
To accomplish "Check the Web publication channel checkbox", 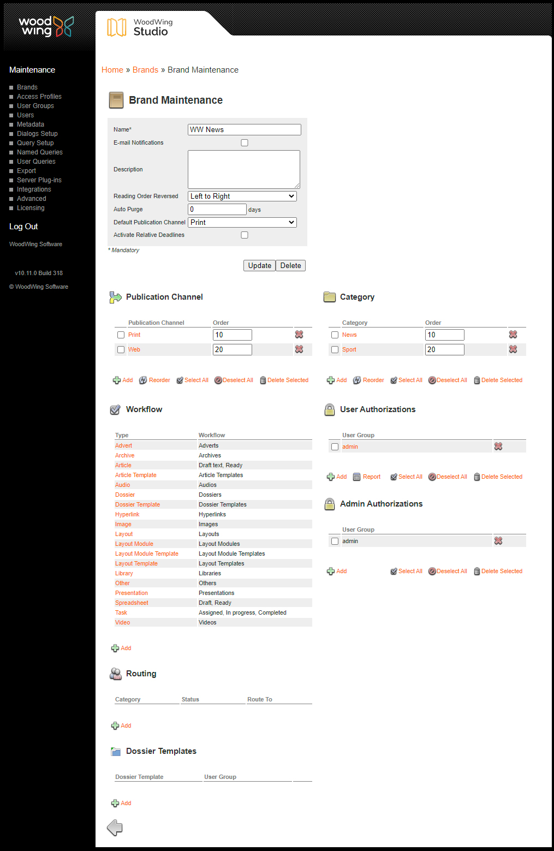I will click(121, 350).
